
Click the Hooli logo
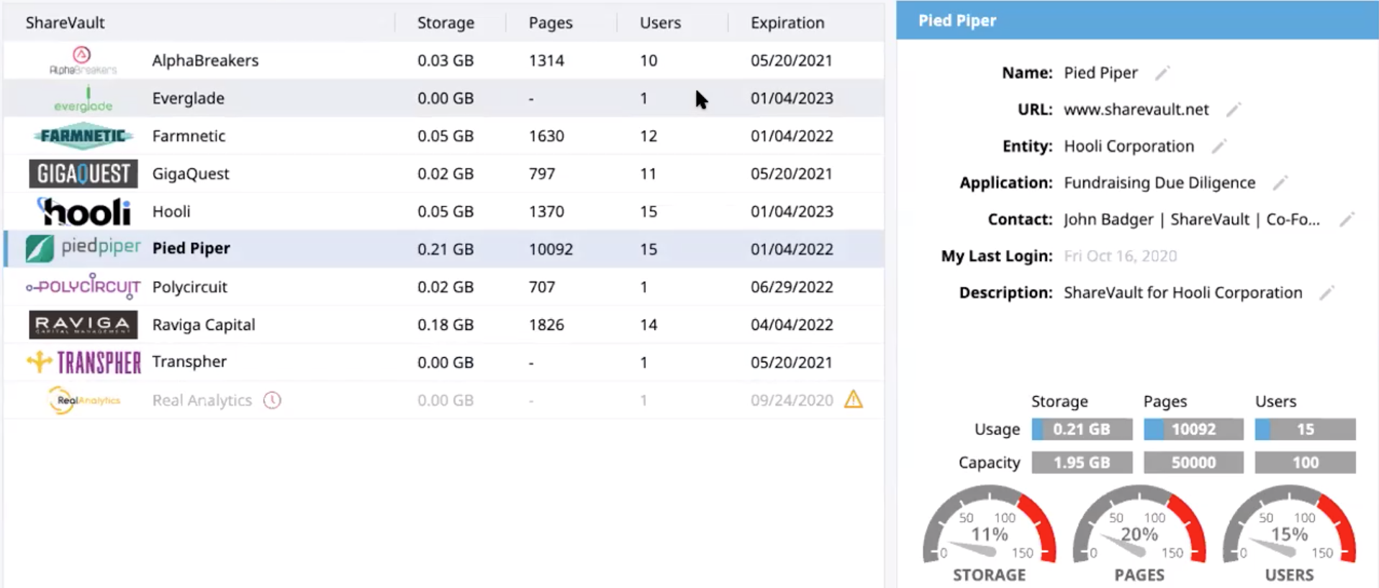coord(84,211)
